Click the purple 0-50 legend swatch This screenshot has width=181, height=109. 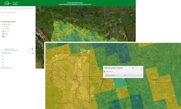pyautogui.click(x=3, y=36)
